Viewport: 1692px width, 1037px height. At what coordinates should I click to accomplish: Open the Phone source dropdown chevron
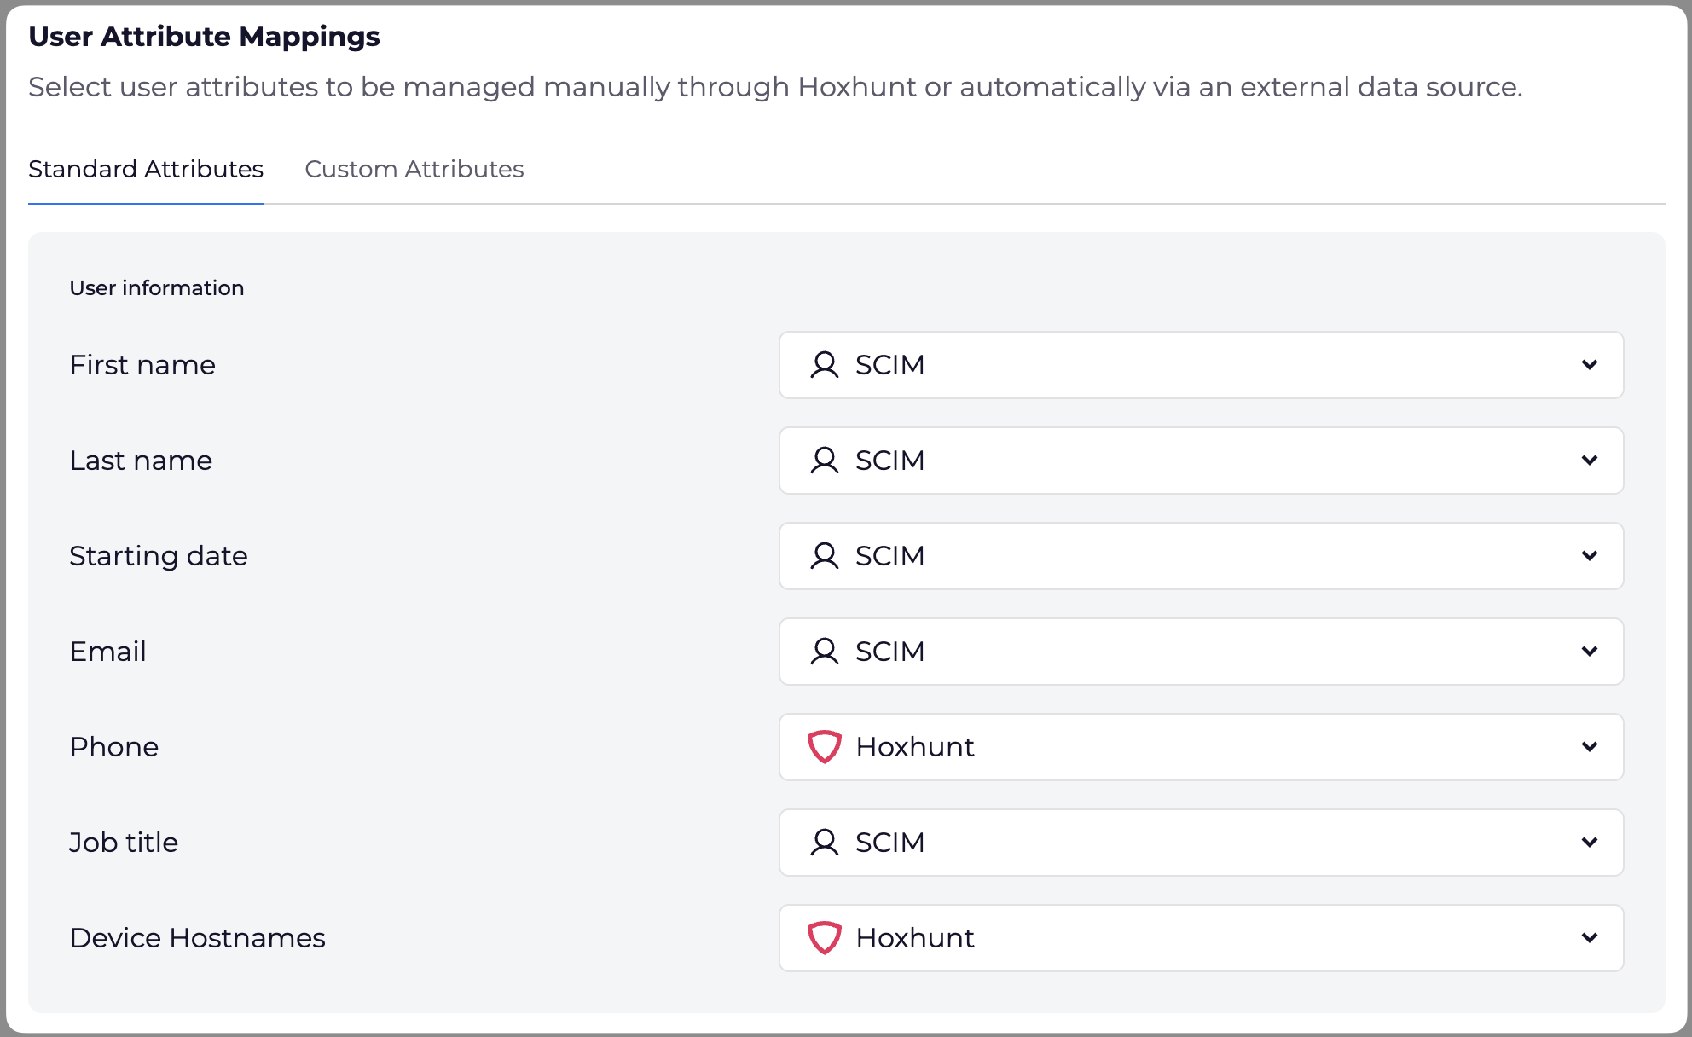1589,747
